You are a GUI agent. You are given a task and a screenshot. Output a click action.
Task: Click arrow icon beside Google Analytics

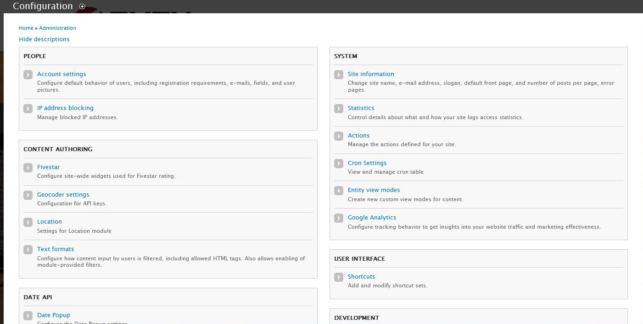(339, 218)
